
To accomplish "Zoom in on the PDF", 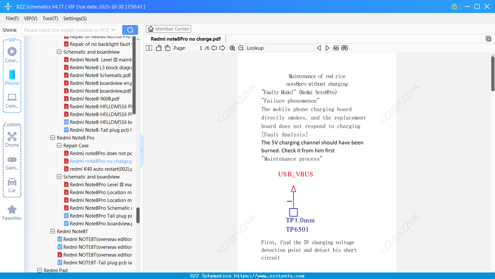I will (232, 48).
